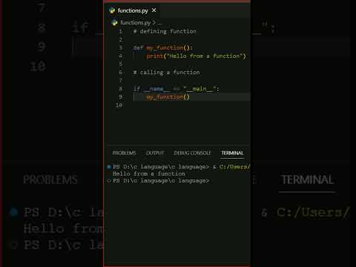356x267 pixels.
Task: Click 'Hello from a function' terminal output
Action: tap(149, 174)
